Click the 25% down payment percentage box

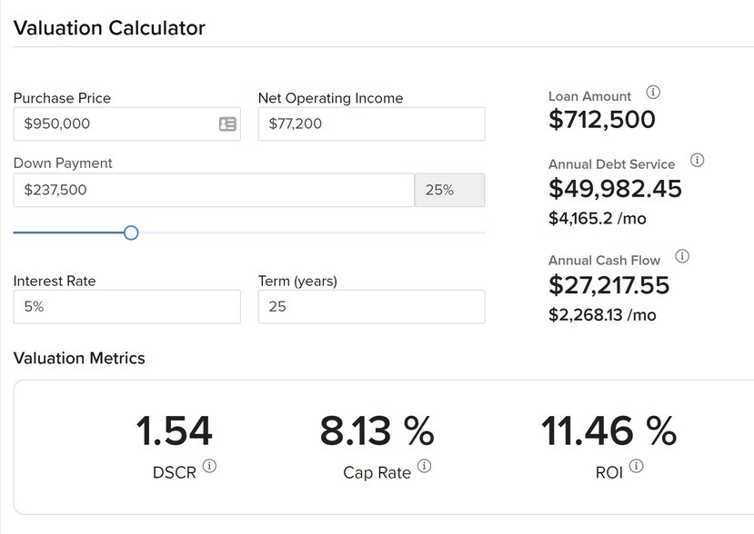(449, 191)
